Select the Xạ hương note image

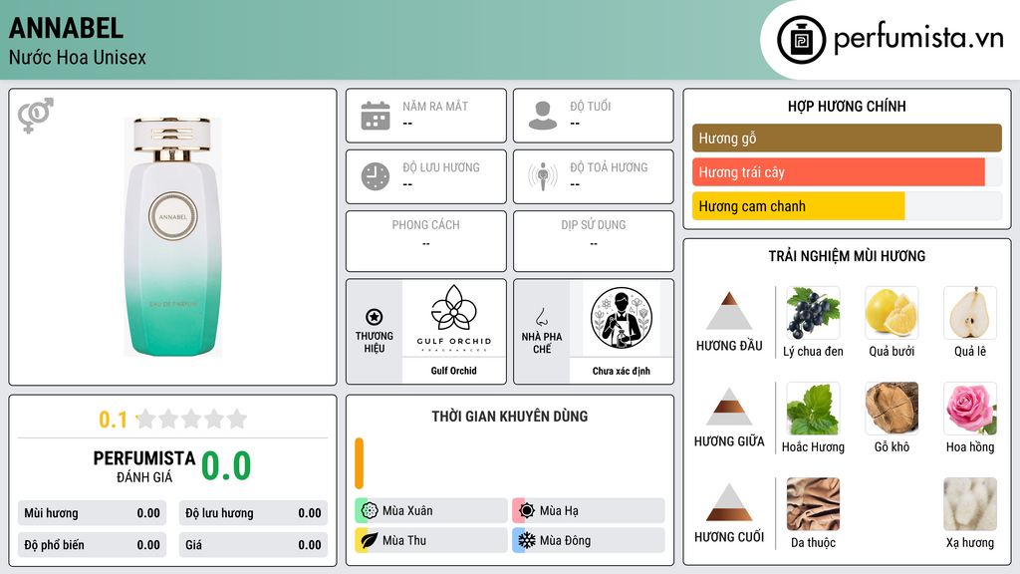click(x=970, y=504)
